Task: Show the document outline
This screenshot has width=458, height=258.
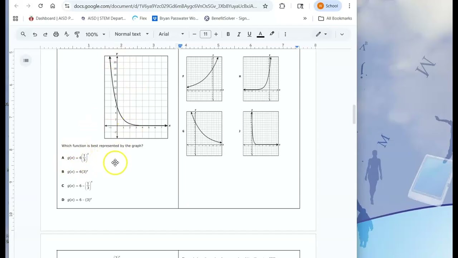Action: click(x=26, y=60)
